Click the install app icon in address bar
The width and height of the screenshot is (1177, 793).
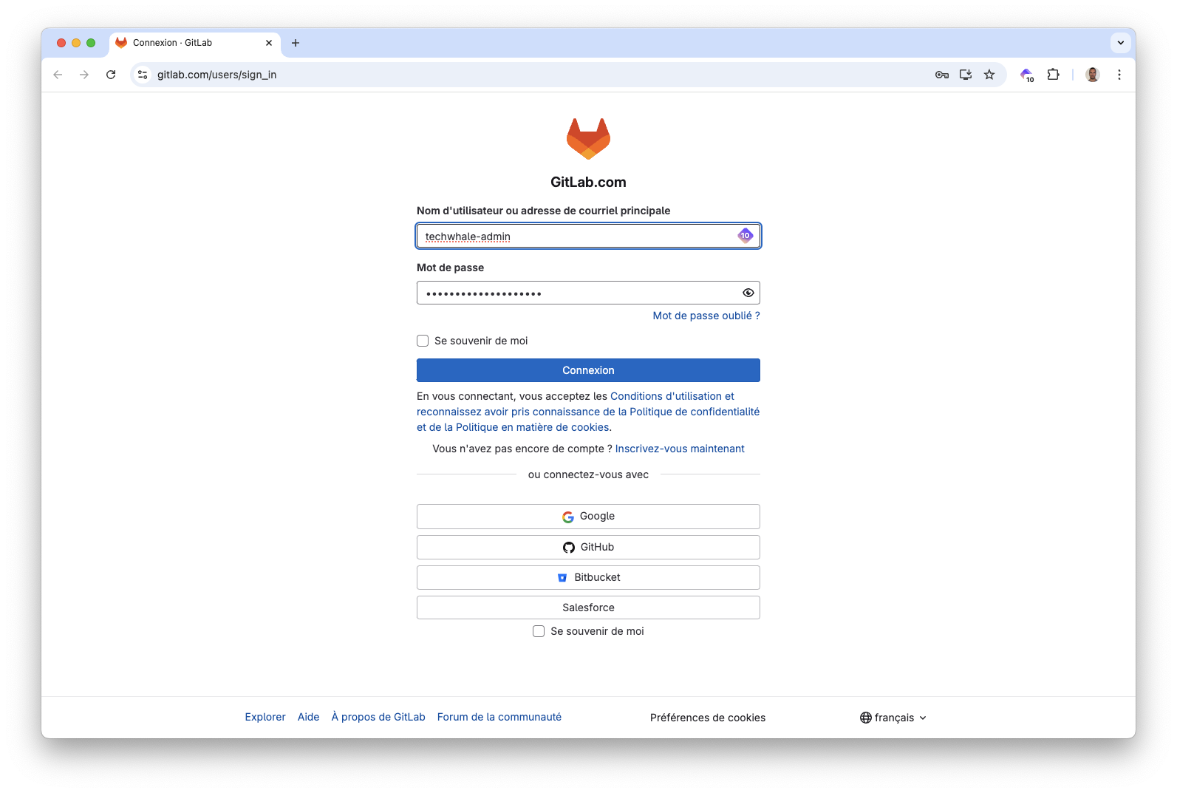pos(965,75)
